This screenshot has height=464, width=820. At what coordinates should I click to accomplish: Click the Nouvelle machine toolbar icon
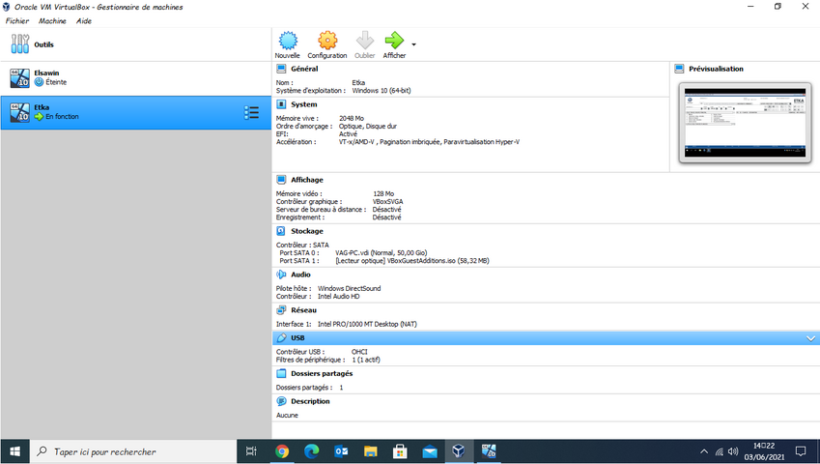pyautogui.click(x=288, y=41)
